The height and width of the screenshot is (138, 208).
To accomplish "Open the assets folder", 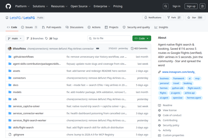I will pyautogui.click(x=16, y=71).
